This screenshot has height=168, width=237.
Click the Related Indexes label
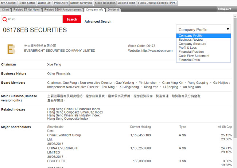pos(13,109)
